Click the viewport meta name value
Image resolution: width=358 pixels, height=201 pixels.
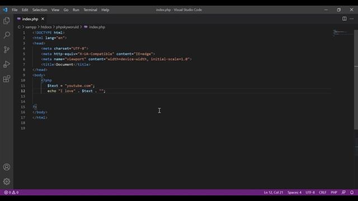point(76,59)
